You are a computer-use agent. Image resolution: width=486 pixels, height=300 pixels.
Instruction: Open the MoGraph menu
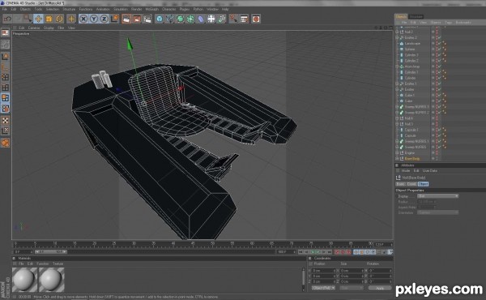pyautogui.click(x=152, y=9)
